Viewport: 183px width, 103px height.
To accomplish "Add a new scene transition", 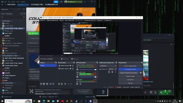I will coord(109,72).
